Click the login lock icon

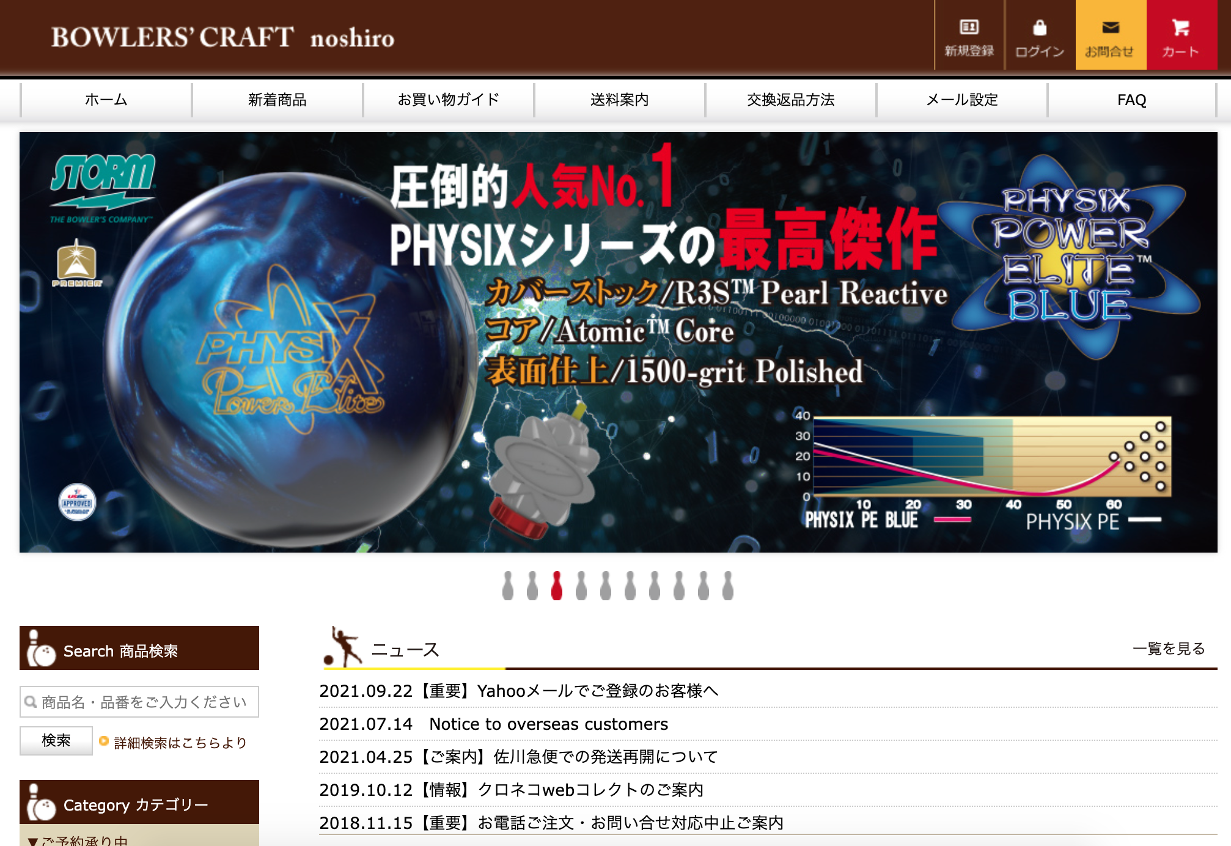click(1040, 28)
